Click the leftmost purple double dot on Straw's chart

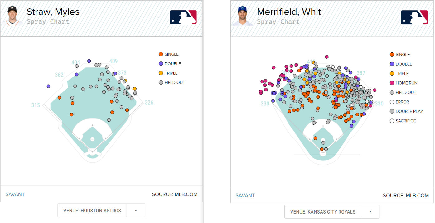[49, 86]
